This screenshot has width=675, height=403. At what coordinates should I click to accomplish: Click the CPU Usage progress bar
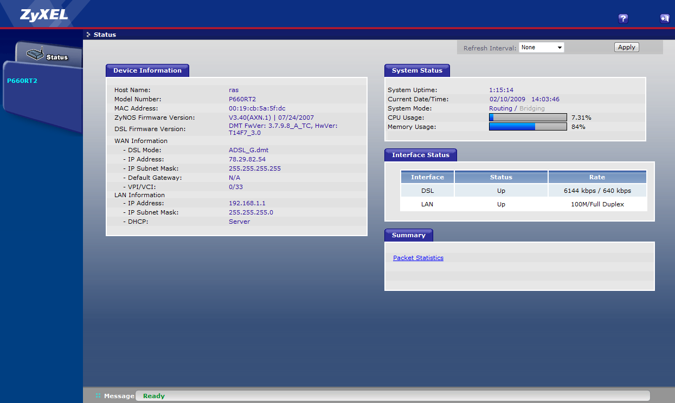(x=528, y=118)
